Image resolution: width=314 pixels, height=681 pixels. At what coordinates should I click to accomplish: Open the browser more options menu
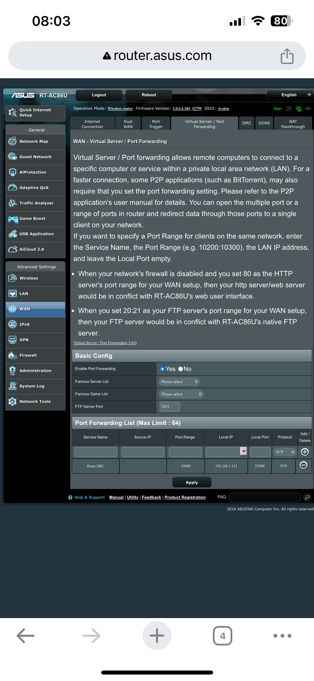(x=282, y=636)
